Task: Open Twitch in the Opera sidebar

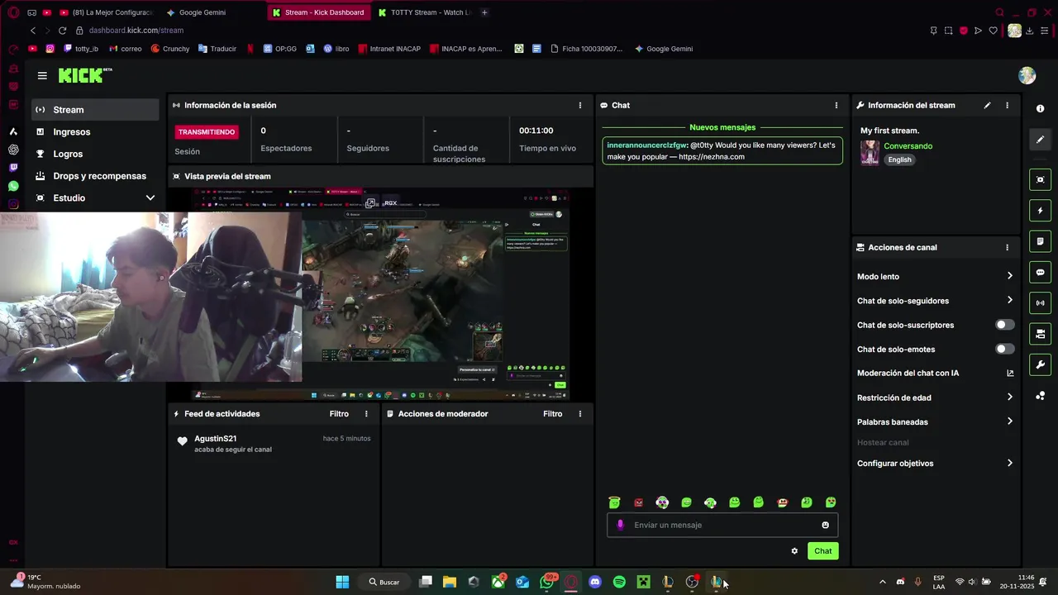Action: pyautogui.click(x=13, y=168)
